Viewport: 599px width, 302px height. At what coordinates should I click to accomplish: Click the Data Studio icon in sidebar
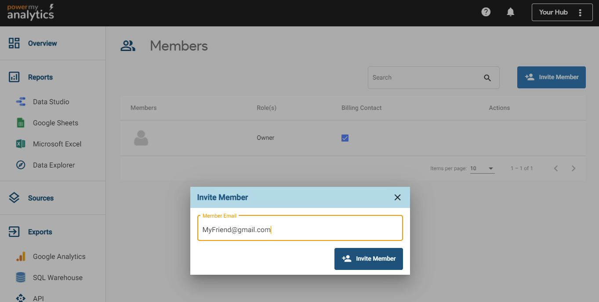(21, 102)
